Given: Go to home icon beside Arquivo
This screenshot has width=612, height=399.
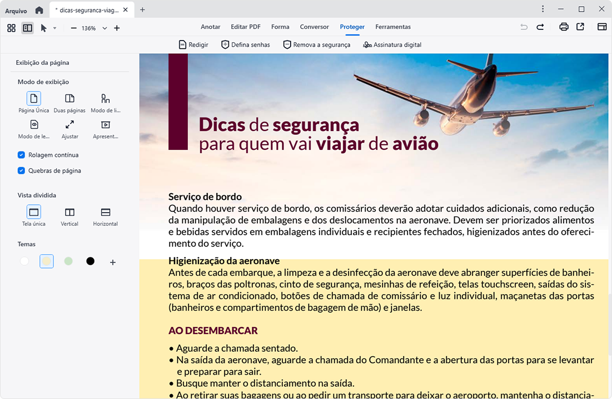Looking at the screenshot, I should click(39, 10).
